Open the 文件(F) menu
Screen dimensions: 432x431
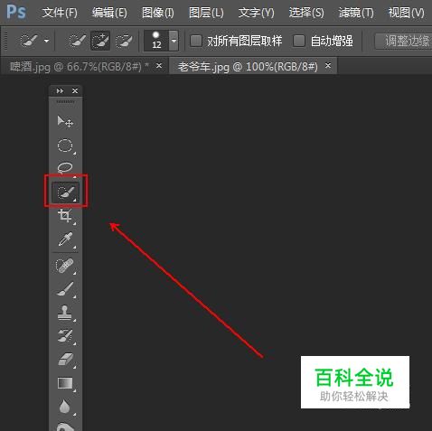tap(60, 13)
